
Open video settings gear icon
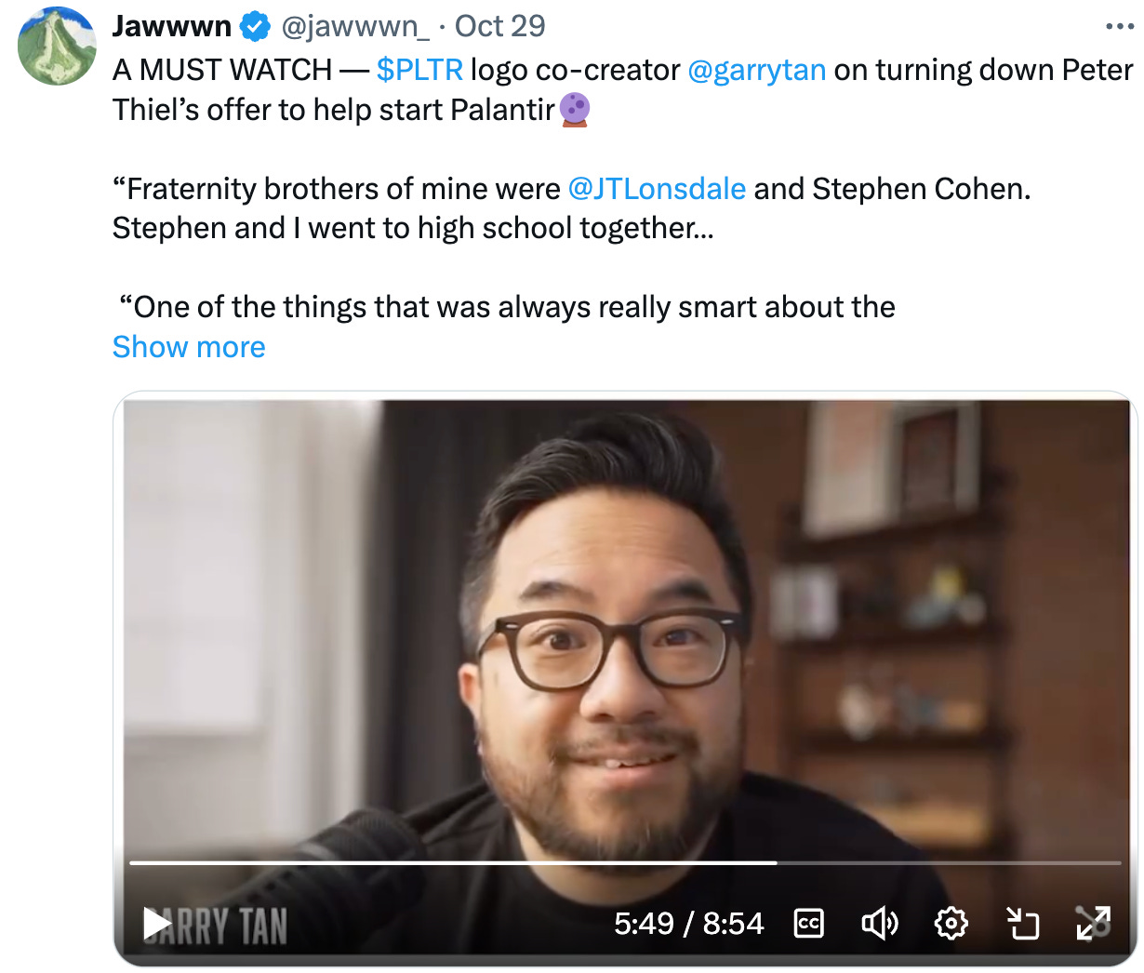tap(951, 924)
